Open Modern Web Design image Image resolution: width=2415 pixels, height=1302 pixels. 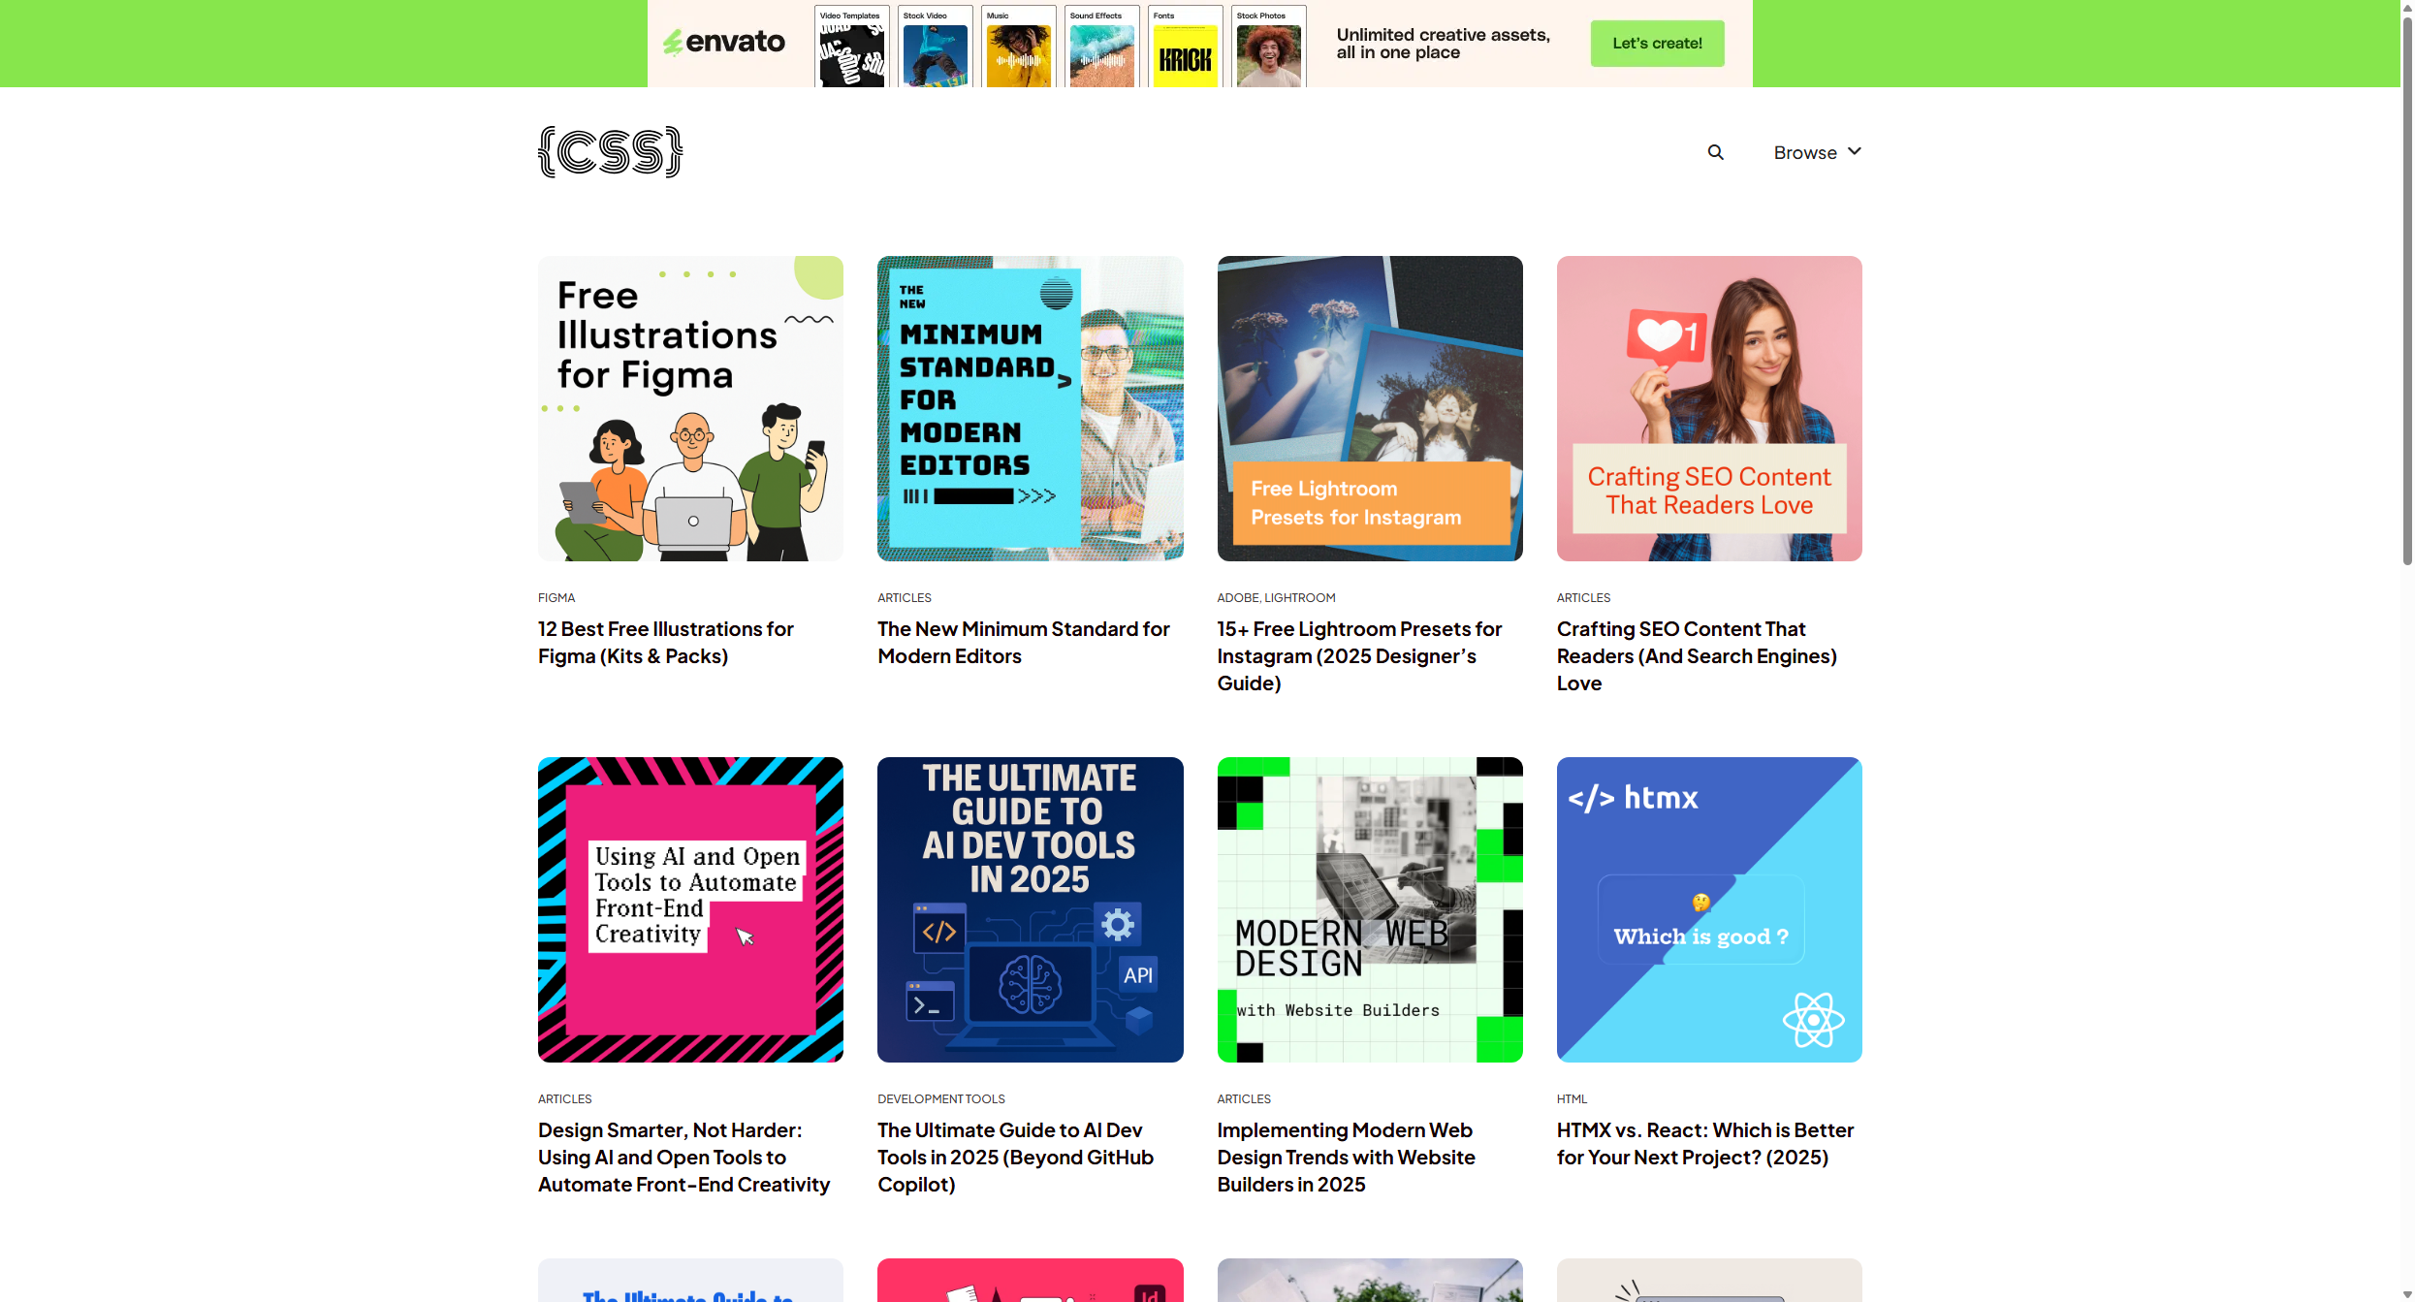[x=1369, y=909]
